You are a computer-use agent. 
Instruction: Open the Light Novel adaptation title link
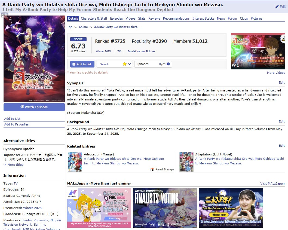point(240,161)
